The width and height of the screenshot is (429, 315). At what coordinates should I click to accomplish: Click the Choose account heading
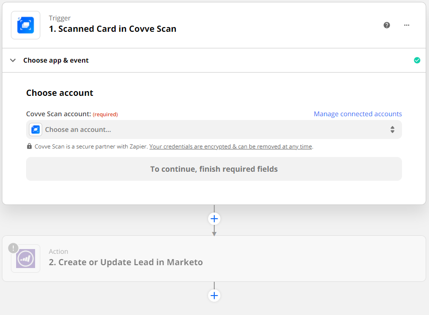(60, 93)
